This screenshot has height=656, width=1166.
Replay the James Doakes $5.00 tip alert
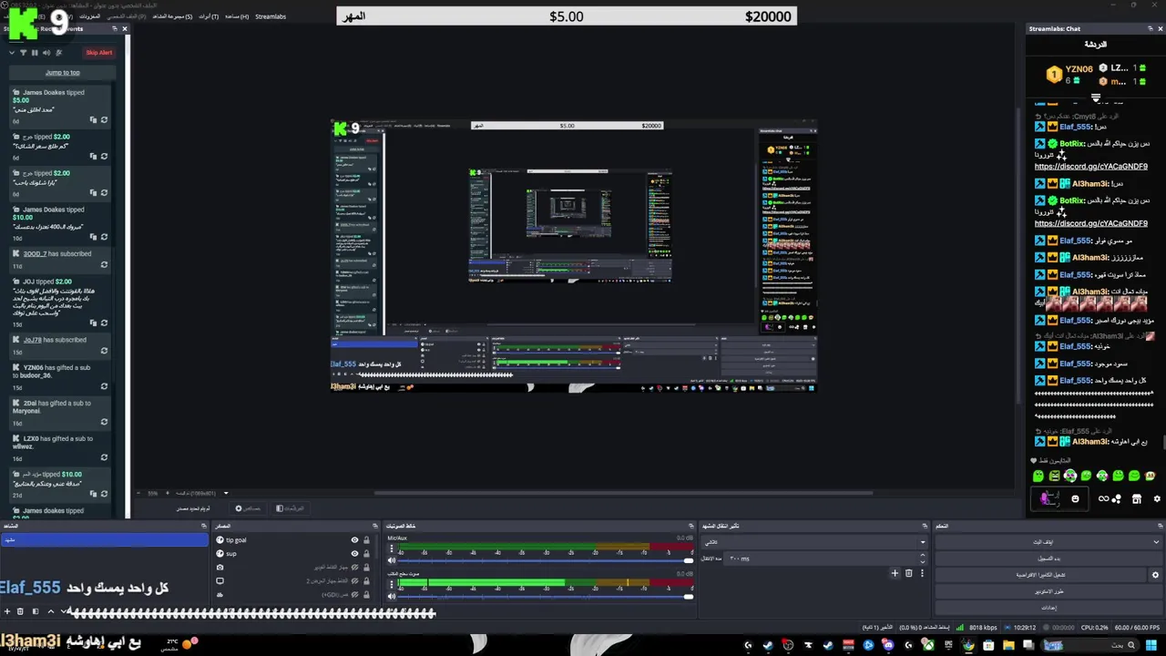(104, 119)
